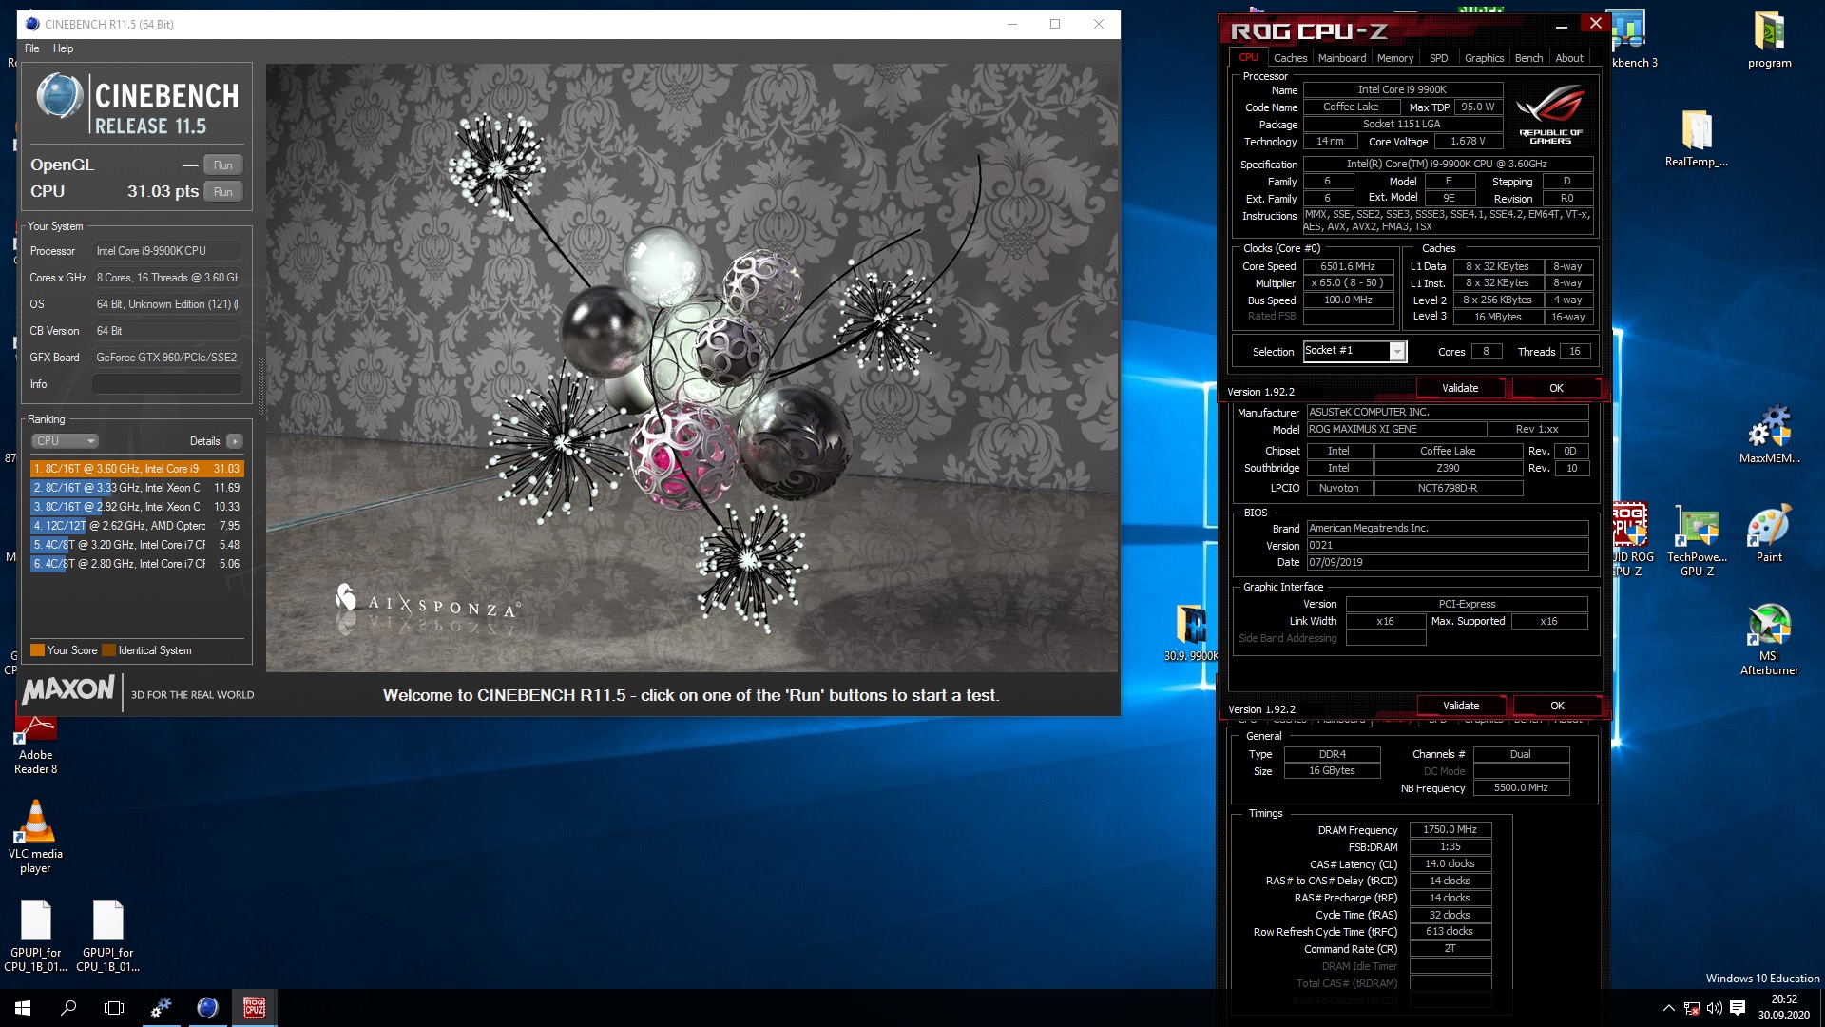The height and width of the screenshot is (1027, 1825).
Task: Click OK in CPU-Z CPU window
Action: tap(1556, 388)
